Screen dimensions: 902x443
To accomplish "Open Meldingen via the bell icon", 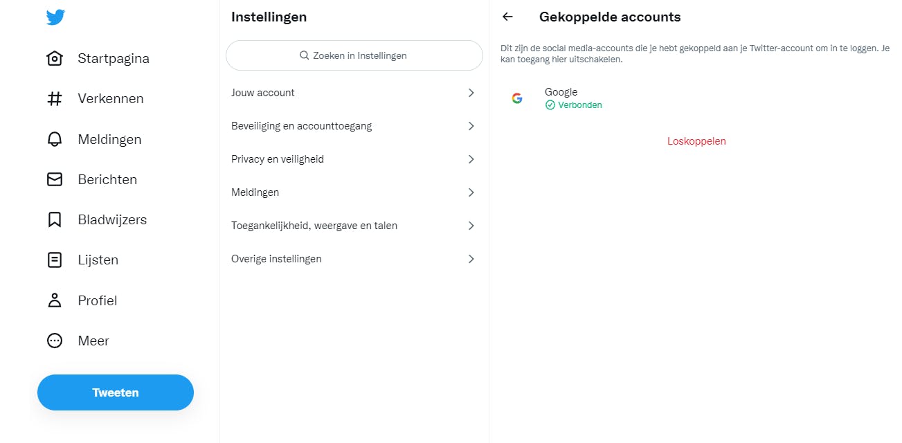I will click(x=55, y=139).
